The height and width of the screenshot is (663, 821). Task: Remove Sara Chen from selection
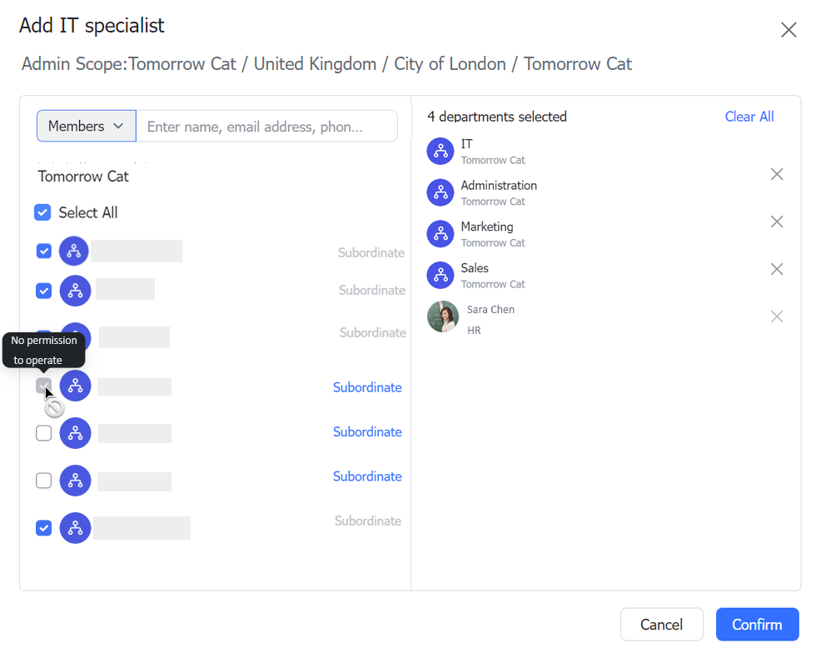[776, 317]
